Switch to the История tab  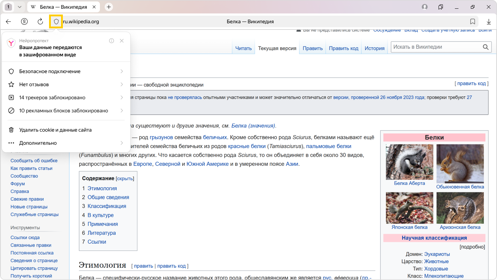375,48
